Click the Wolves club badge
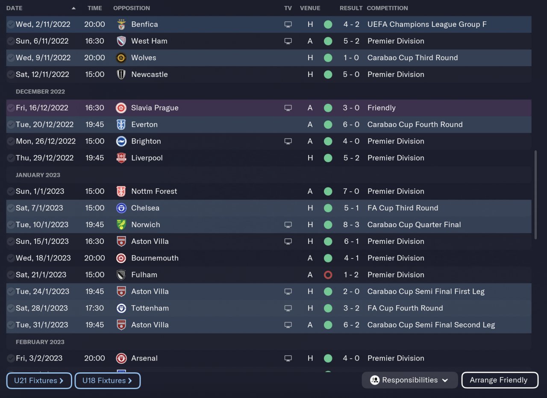The width and height of the screenshot is (547, 398). tap(121, 58)
